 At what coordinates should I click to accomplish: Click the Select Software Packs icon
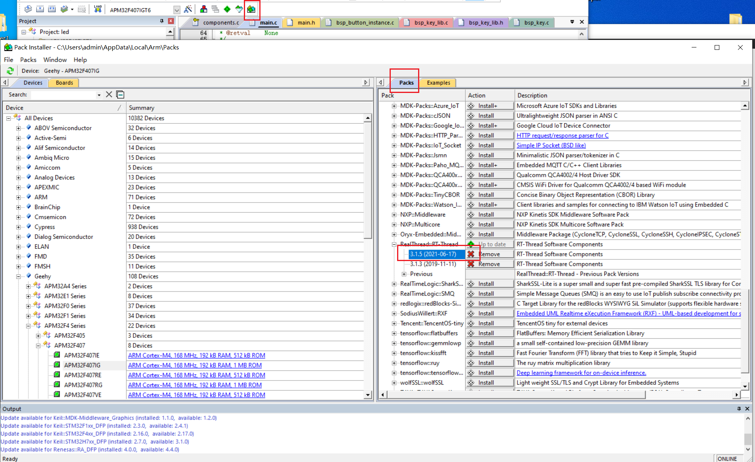pyautogui.click(x=239, y=9)
